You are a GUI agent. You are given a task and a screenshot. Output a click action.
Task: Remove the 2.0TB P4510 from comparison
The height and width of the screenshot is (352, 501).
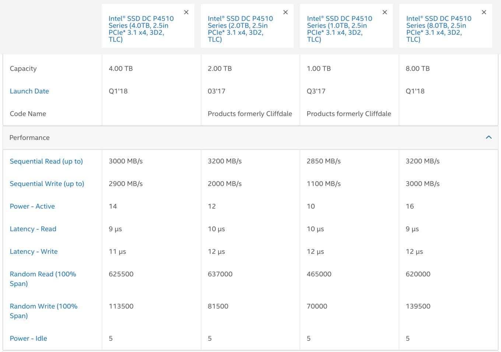[x=285, y=12]
